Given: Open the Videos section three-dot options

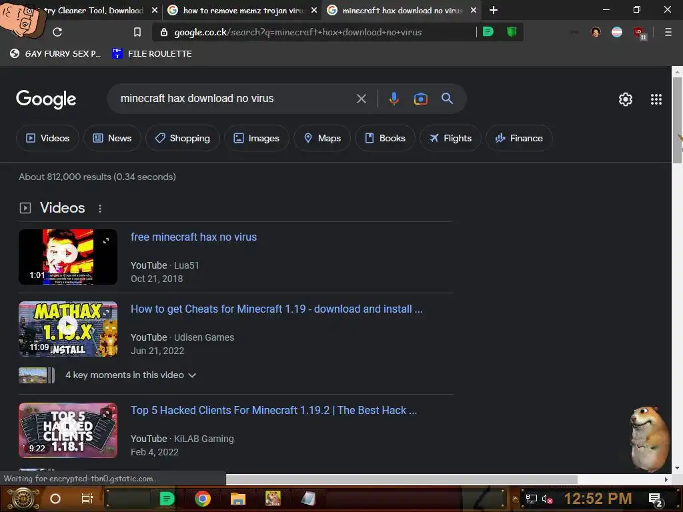Looking at the screenshot, I should [100, 209].
